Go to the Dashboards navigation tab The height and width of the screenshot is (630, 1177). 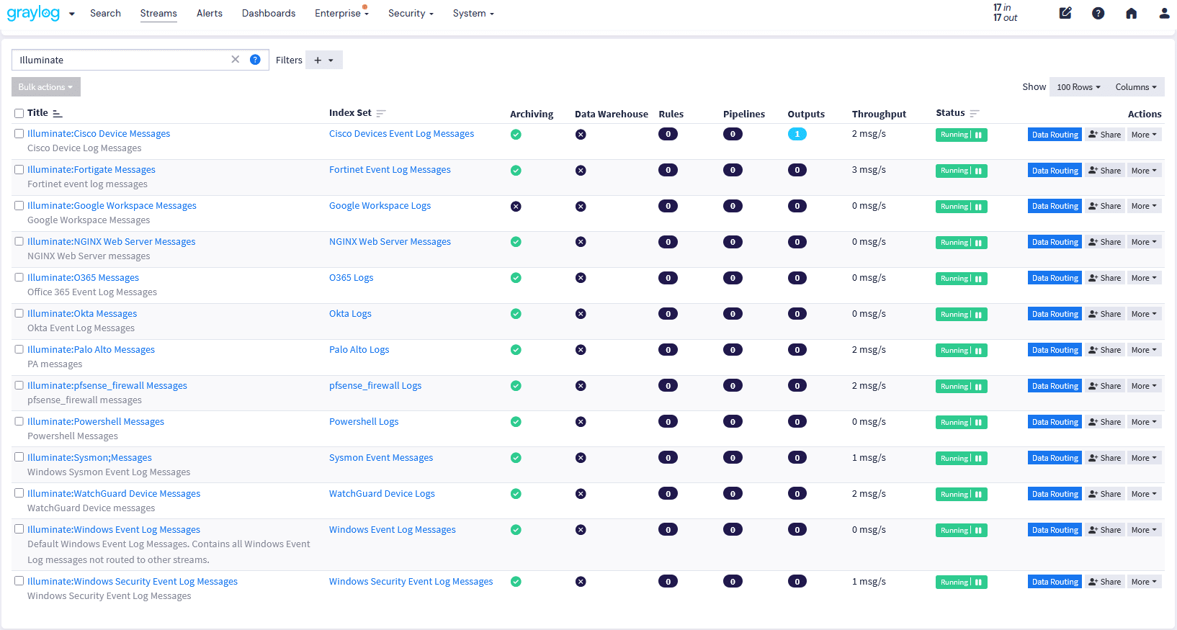point(268,14)
